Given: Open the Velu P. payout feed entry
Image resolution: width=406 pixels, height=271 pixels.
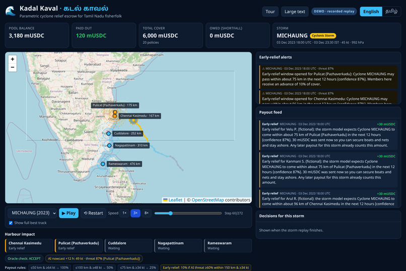Looking at the screenshot, I should (328, 135).
